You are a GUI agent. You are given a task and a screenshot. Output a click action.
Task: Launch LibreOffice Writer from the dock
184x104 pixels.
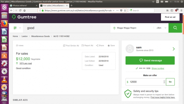4,31
